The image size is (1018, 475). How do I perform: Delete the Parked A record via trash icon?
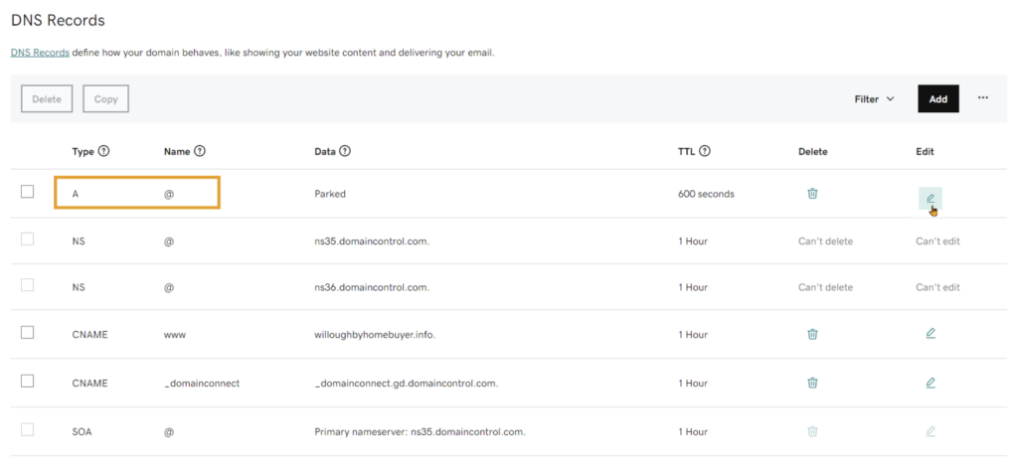812,194
